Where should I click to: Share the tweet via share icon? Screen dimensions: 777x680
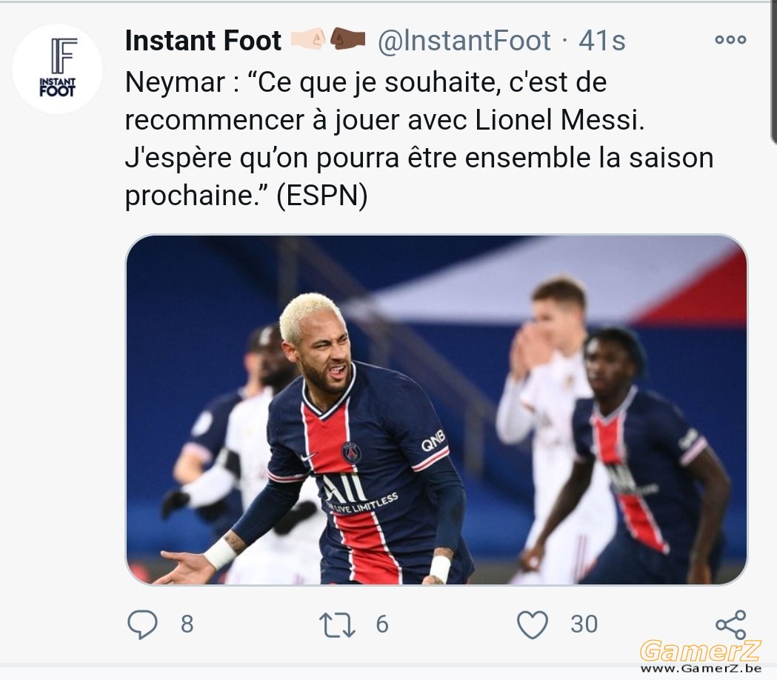point(731,624)
